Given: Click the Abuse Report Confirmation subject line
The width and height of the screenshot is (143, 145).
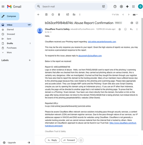Looking at the screenshot, I should 79,23.
